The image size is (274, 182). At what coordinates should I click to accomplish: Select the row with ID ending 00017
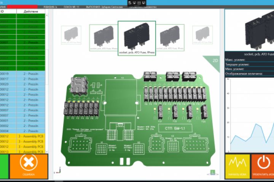click(22, 79)
